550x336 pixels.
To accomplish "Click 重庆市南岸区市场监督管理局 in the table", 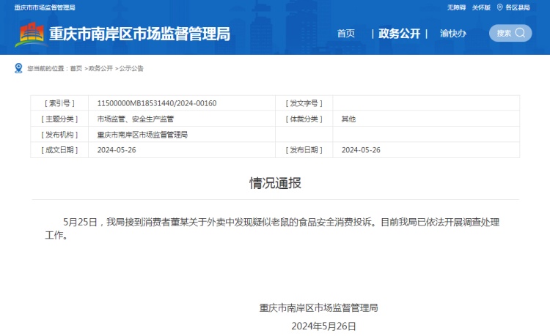I will (142, 135).
